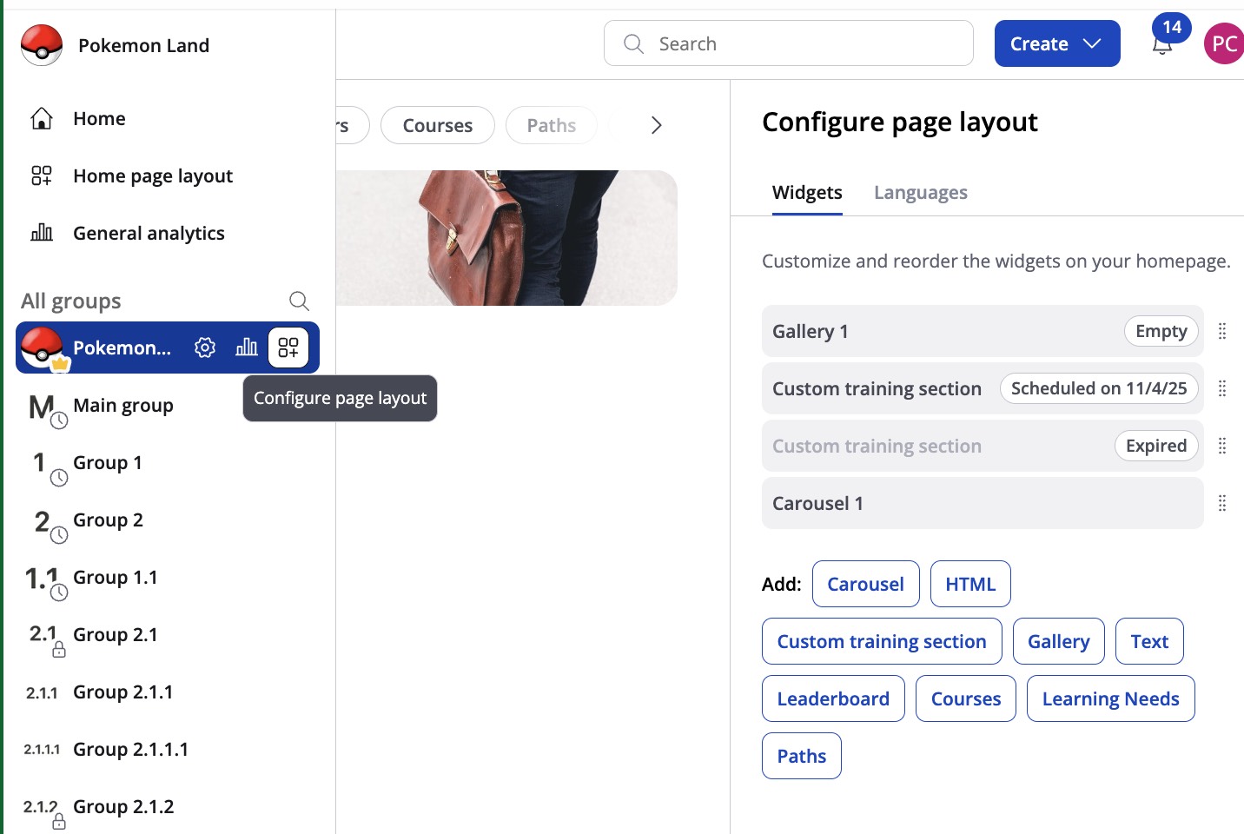Image resolution: width=1244 pixels, height=834 pixels.
Task: Add a Courses widget
Action: click(x=965, y=698)
